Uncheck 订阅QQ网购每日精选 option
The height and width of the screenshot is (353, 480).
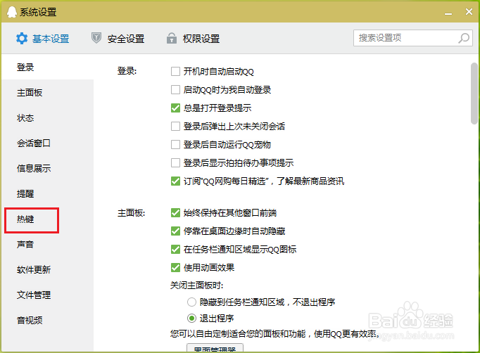(x=175, y=181)
